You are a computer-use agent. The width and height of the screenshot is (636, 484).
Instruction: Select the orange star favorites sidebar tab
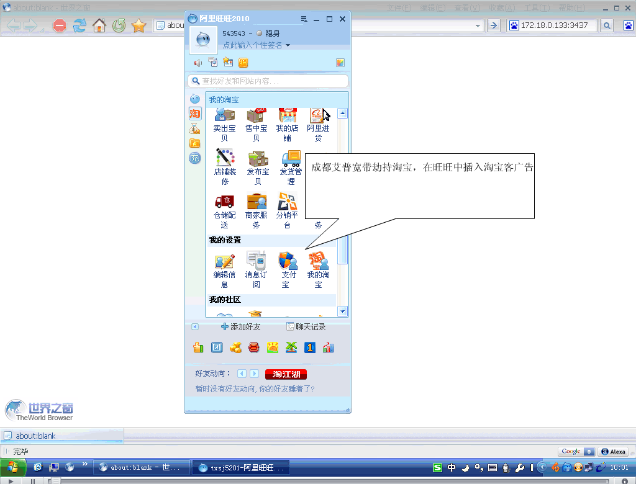coord(194,143)
